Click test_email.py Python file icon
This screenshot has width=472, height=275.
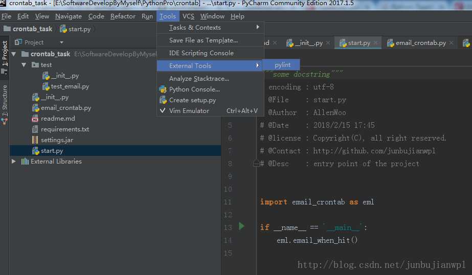tap(46, 86)
